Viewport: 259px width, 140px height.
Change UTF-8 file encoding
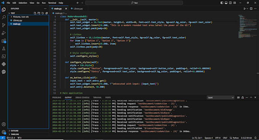coord(218,138)
